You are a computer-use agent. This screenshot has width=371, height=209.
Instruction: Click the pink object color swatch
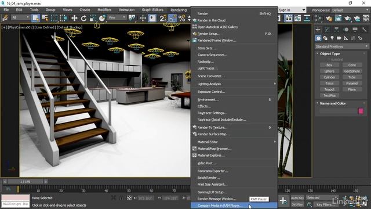coord(361,111)
